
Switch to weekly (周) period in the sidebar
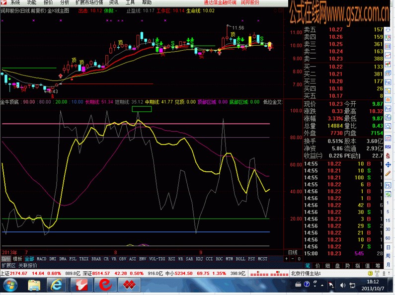coord(388,256)
